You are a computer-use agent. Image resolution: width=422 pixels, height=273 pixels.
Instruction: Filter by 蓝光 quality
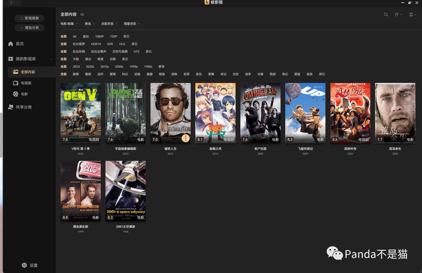tap(86, 36)
